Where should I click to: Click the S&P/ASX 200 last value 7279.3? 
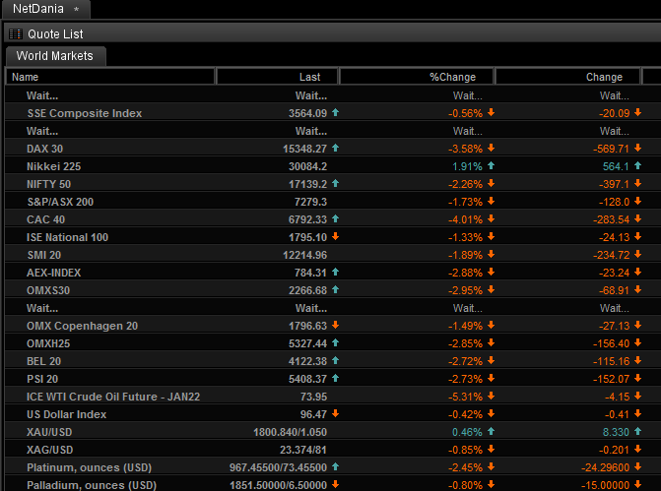(x=310, y=202)
